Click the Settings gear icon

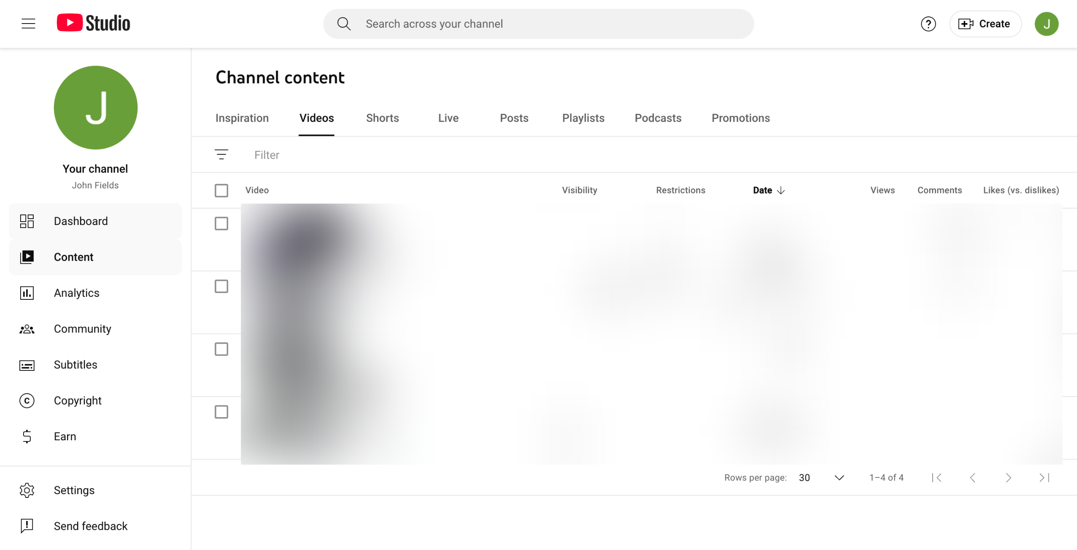click(x=27, y=490)
